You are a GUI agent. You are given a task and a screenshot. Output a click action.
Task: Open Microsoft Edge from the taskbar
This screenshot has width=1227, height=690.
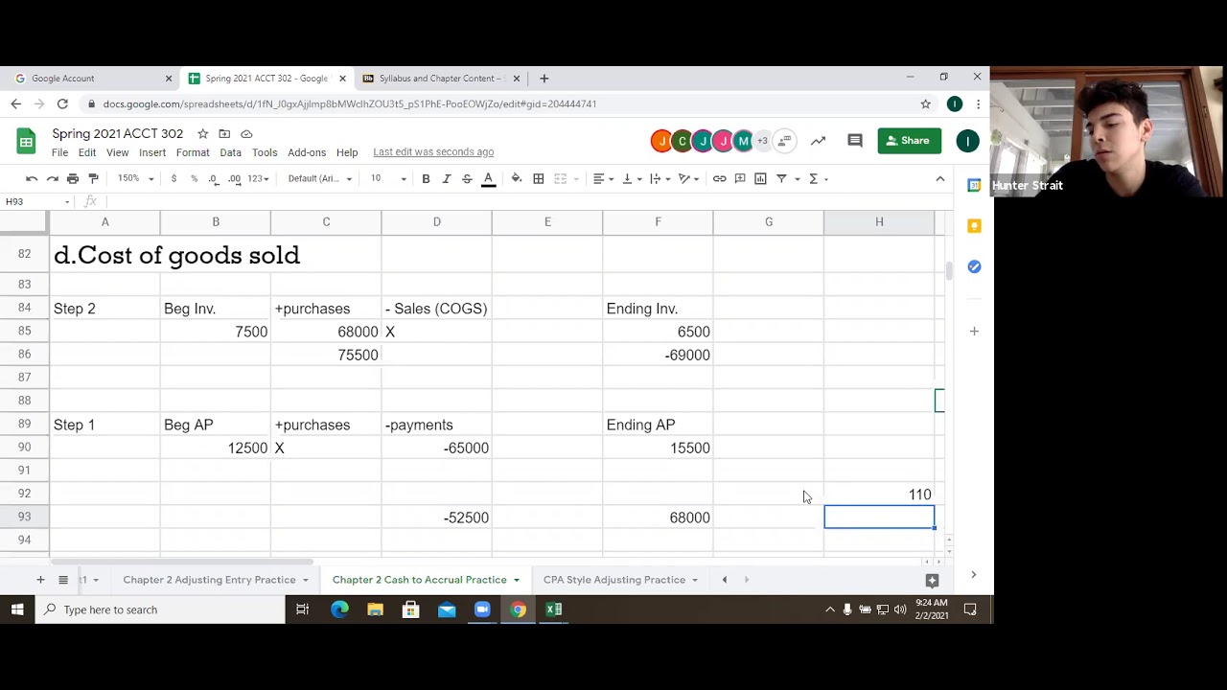click(339, 609)
